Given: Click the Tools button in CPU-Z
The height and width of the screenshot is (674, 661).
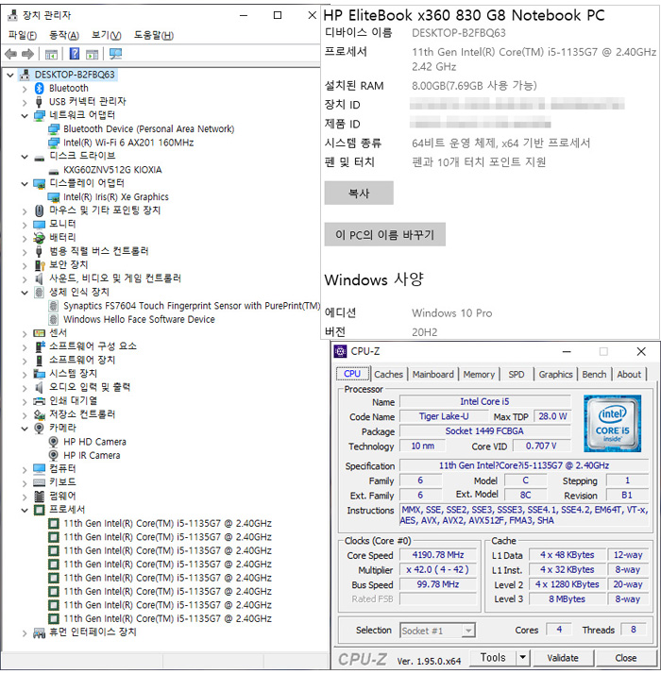Looking at the screenshot, I should (x=493, y=657).
